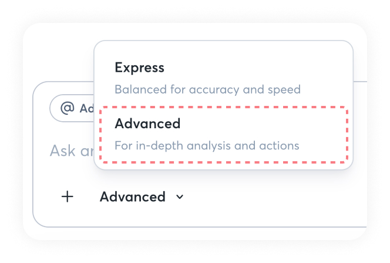
Task: Click the small chevron beside Advanced selector
Action: (x=180, y=197)
